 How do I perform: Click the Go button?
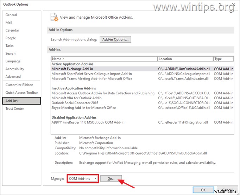point(111,178)
